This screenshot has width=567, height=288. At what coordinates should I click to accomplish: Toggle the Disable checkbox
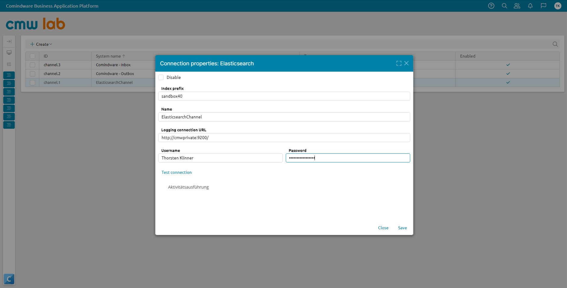click(161, 77)
